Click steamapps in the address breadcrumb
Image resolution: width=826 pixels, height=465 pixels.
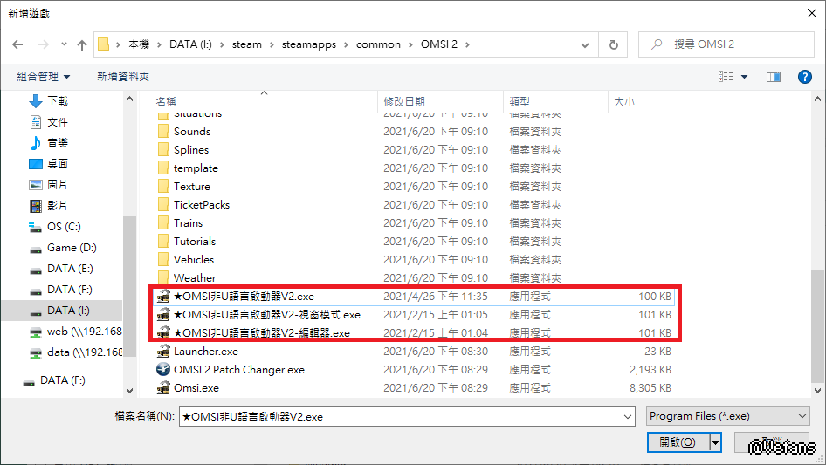coord(309,44)
